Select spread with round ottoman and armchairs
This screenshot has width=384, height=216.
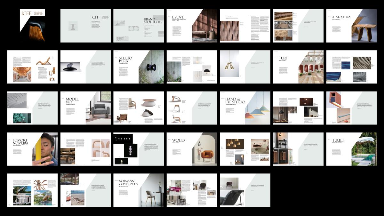(x=139, y=108)
